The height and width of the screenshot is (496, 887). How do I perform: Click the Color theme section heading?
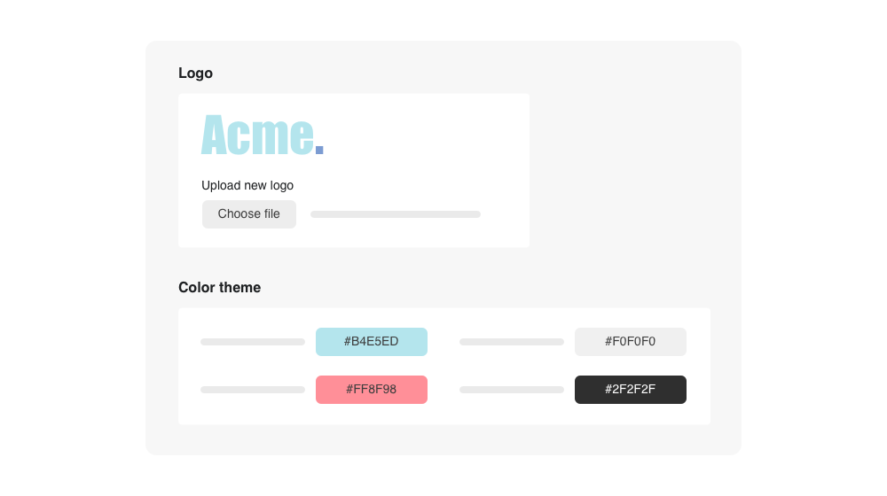[219, 287]
